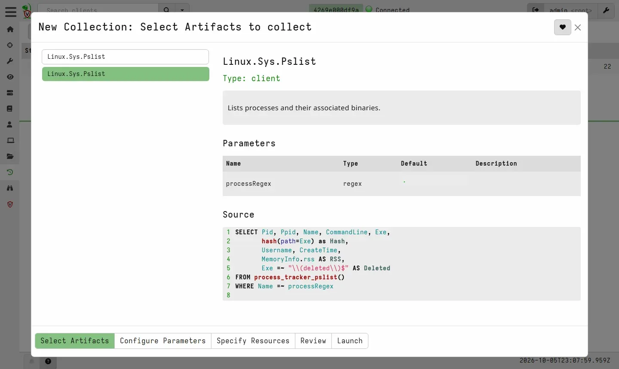This screenshot has height=369, width=619.
Task: Click the magnifier search clients button
Action: [x=167, y=10]
